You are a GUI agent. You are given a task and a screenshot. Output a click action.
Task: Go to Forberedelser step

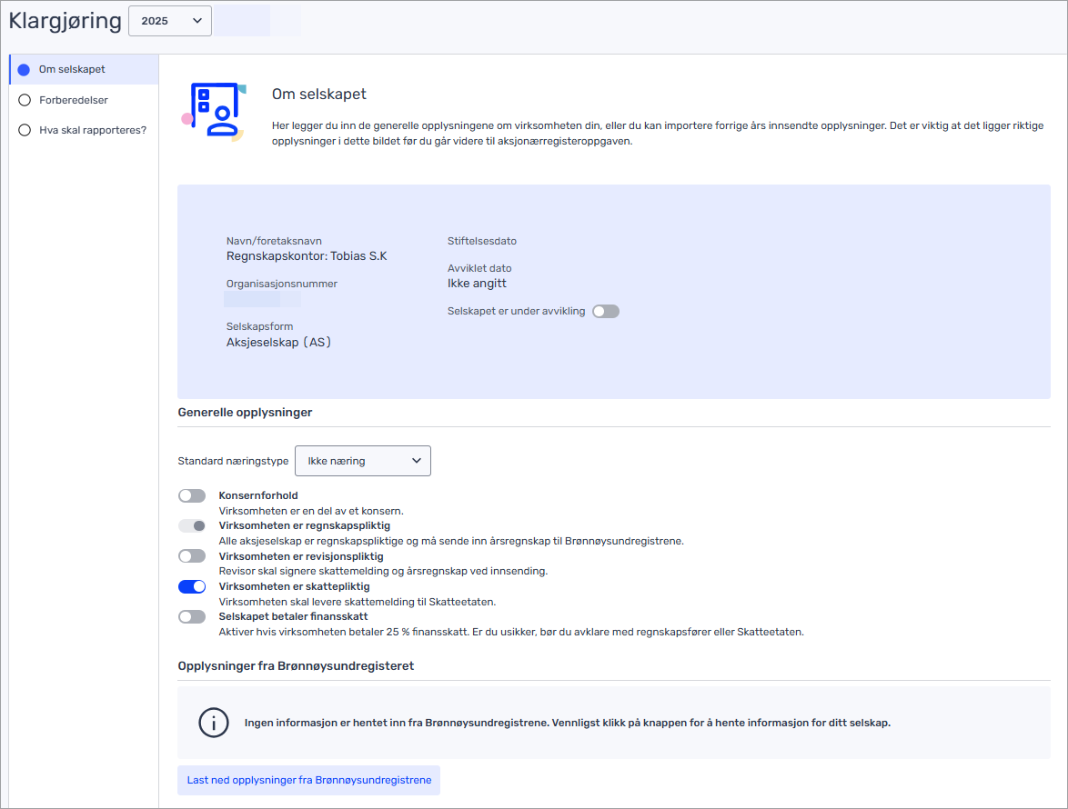[x=74, y=100]
